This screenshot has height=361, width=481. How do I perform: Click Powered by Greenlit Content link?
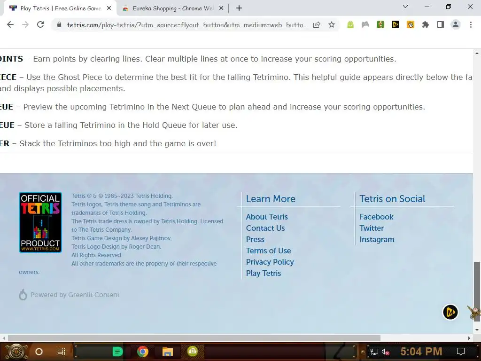[x=69, y=295]
